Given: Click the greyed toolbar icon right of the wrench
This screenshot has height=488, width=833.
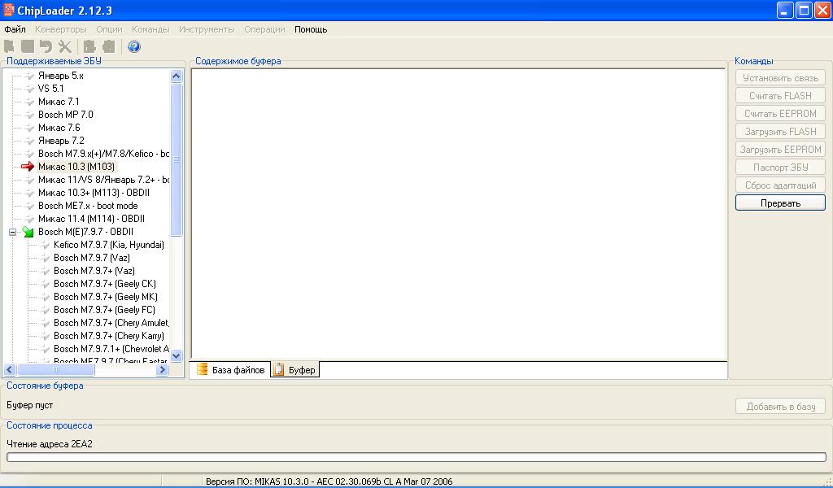Looking at the screenshot, I should pos(89,46).
